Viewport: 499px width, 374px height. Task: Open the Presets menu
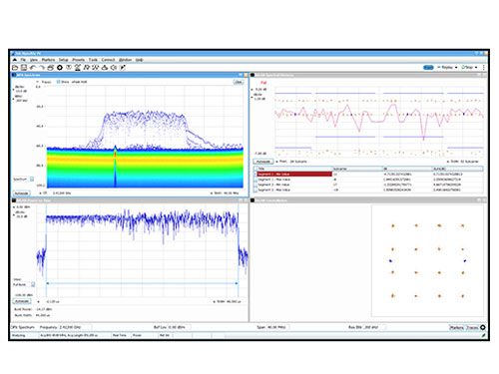[x=79, y=60]
